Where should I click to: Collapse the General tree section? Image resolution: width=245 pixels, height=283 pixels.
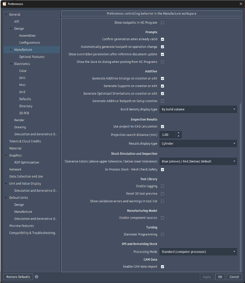[6, 15]
